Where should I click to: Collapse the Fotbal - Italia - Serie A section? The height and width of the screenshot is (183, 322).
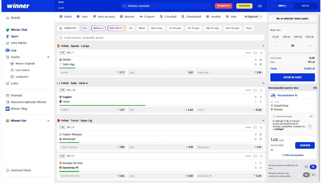point(263,83)
